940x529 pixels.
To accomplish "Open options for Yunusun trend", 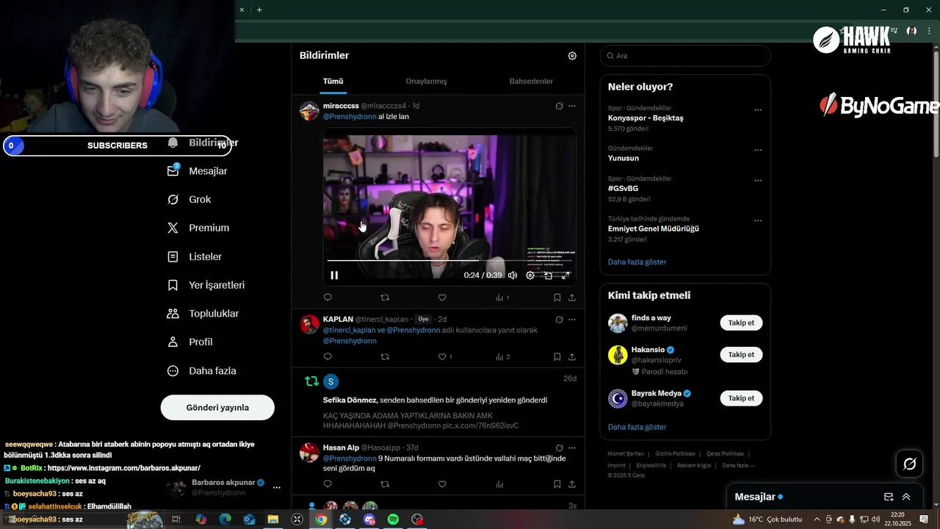I will point(758,150).
